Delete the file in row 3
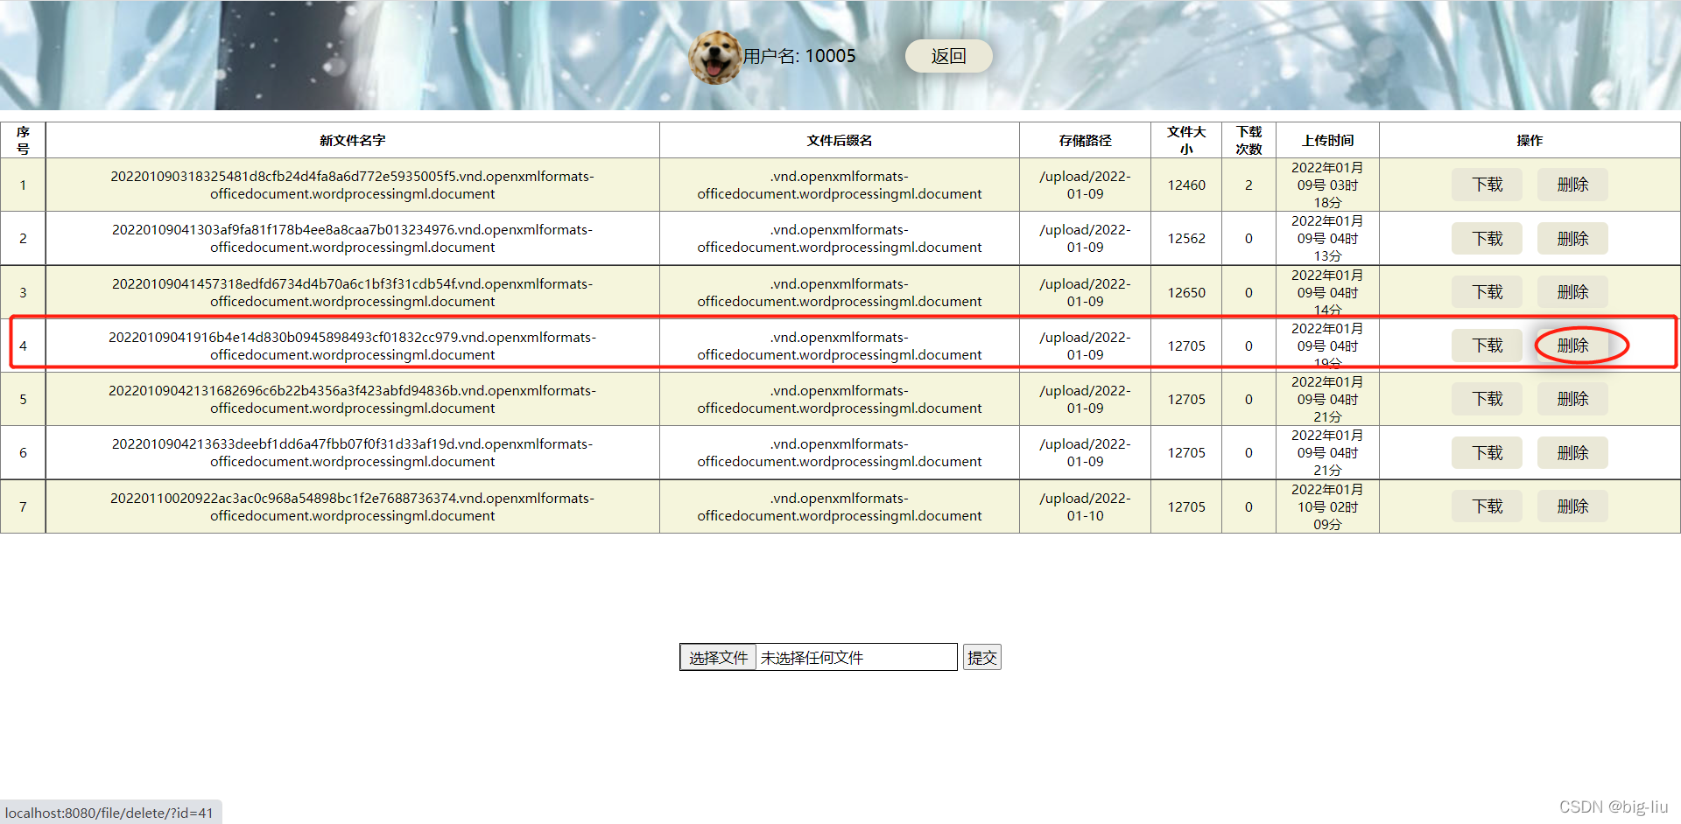 pyautogui.click(x=1572, y=292)
